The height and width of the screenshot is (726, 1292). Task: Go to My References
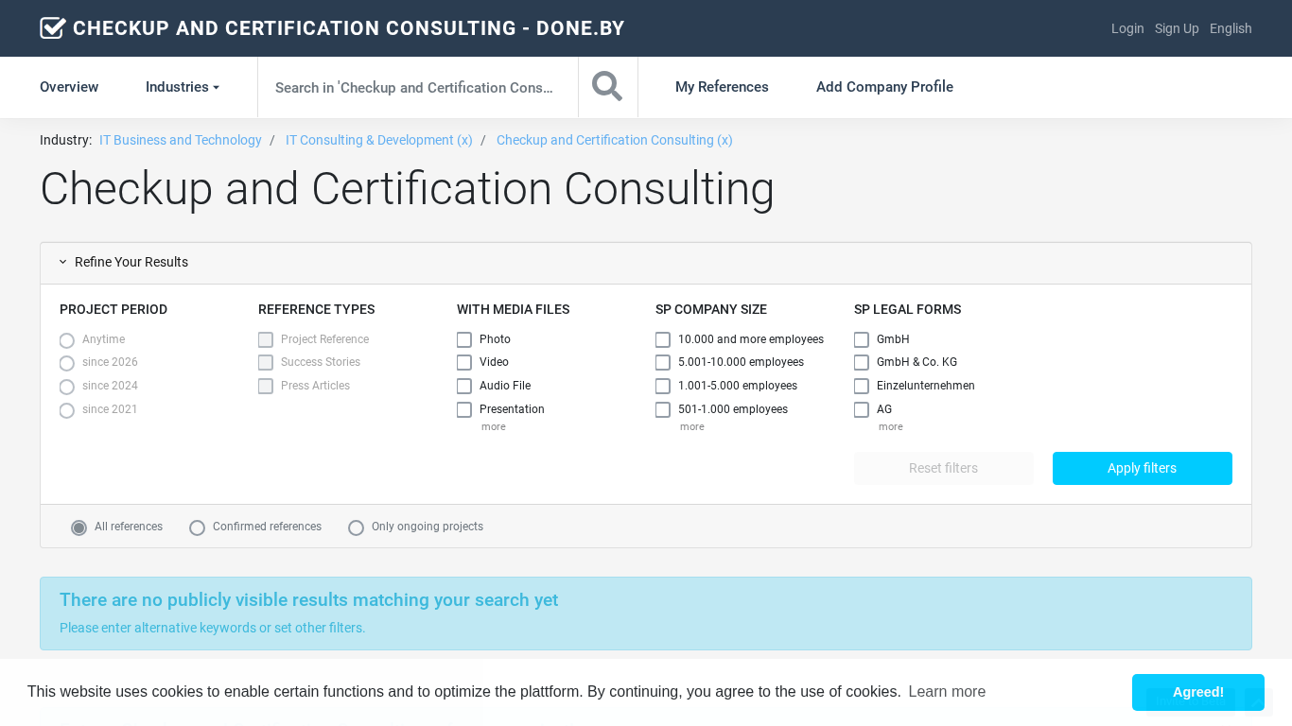click(x=722, y=87)
